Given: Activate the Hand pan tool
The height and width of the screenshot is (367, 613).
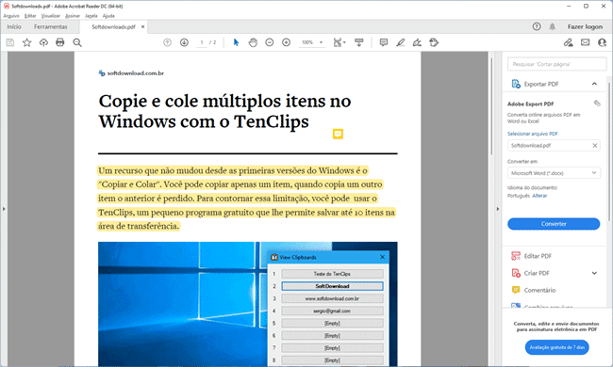Looking at the screenshot, I should (x=253, y=42).
